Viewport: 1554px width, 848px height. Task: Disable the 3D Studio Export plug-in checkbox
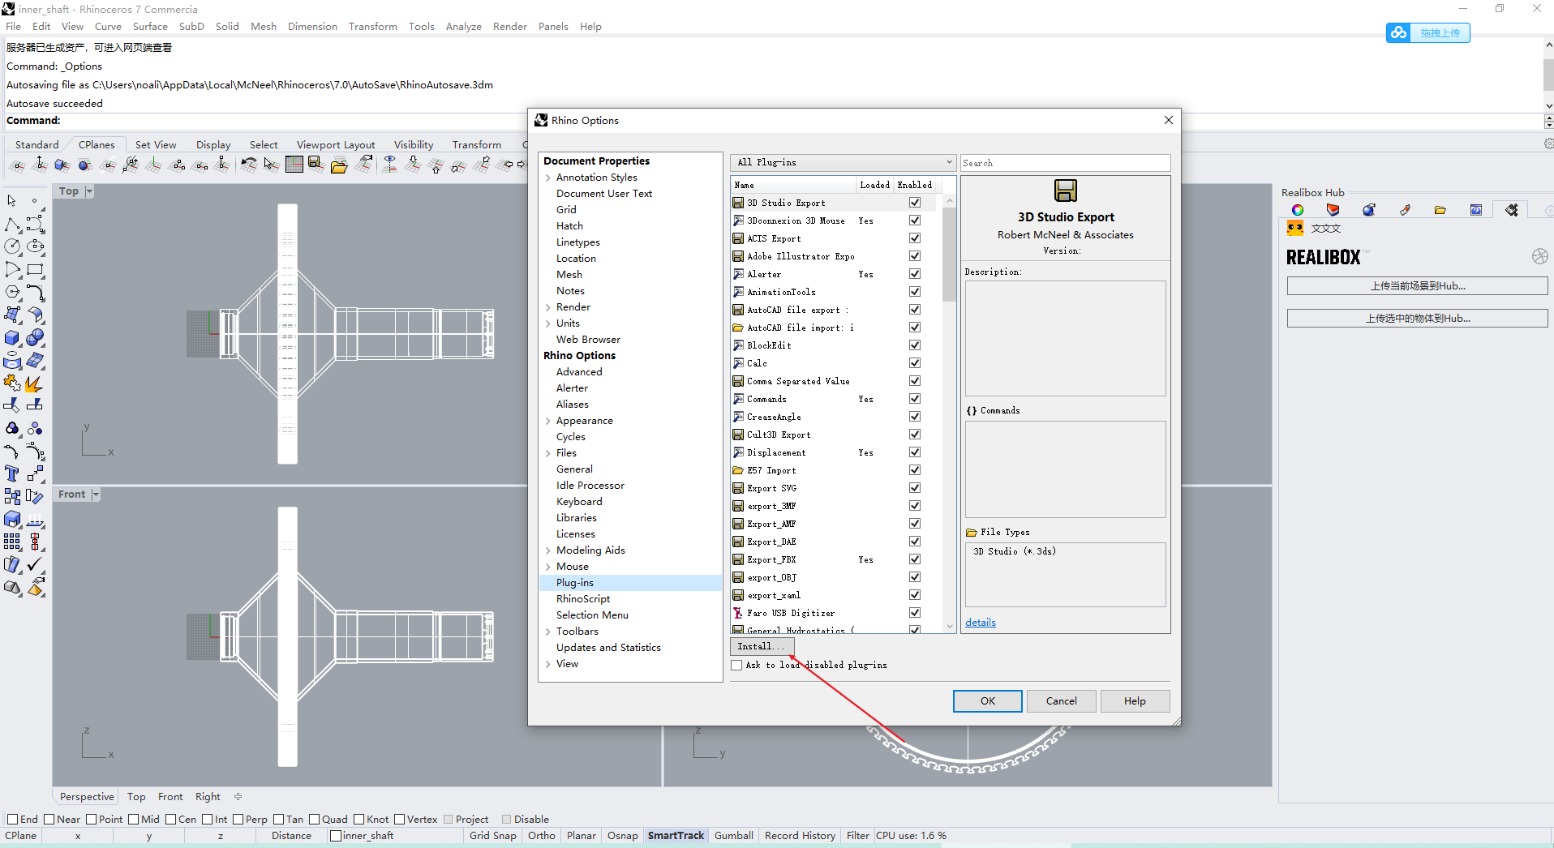click(915, 203)
